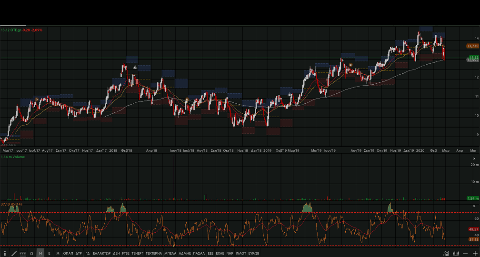Select the E weekly timeframe
Screen dimensions: 480x257
click(49, 253)
